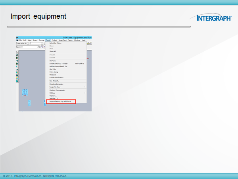Viewport: 238px width, 179px height.
Task: Click the capsule-shaped Place Shape icon
Action: 17,66
